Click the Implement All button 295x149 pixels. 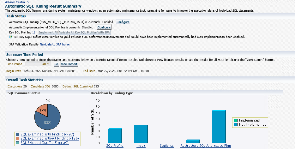(x=48, y=33)
